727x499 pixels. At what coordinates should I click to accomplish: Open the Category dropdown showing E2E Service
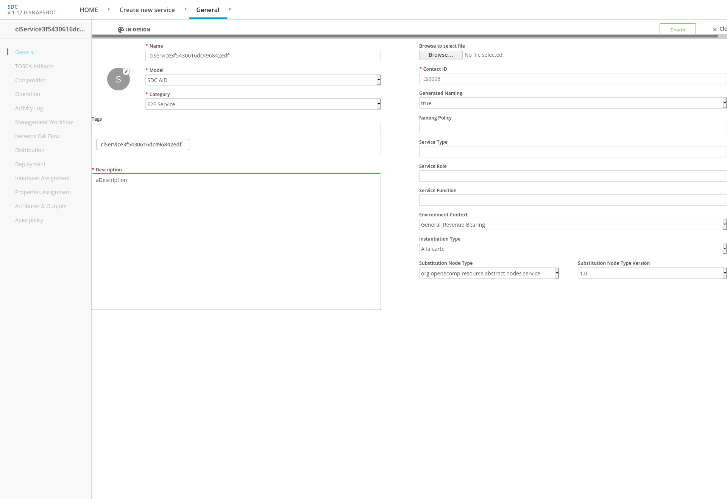(263, 104)
